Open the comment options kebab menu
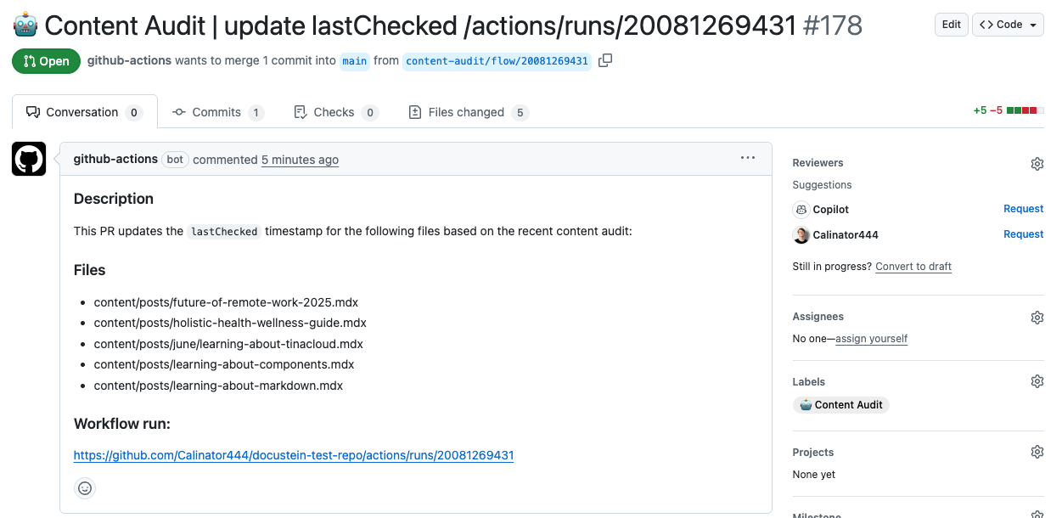The height and width of the screenshot is (518, 1062). point(748,157)
